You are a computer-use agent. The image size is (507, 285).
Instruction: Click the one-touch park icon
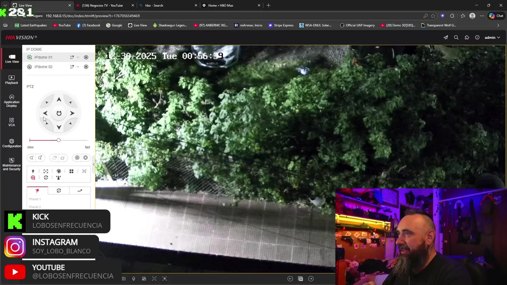59,178
